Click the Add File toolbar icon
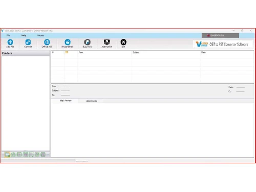Screen dimensions: 256x192 (10, 44)
